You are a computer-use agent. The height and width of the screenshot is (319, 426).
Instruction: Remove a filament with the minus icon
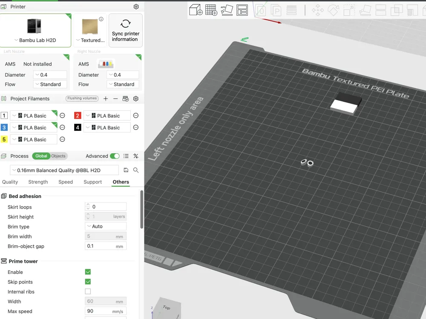[115, 99]
